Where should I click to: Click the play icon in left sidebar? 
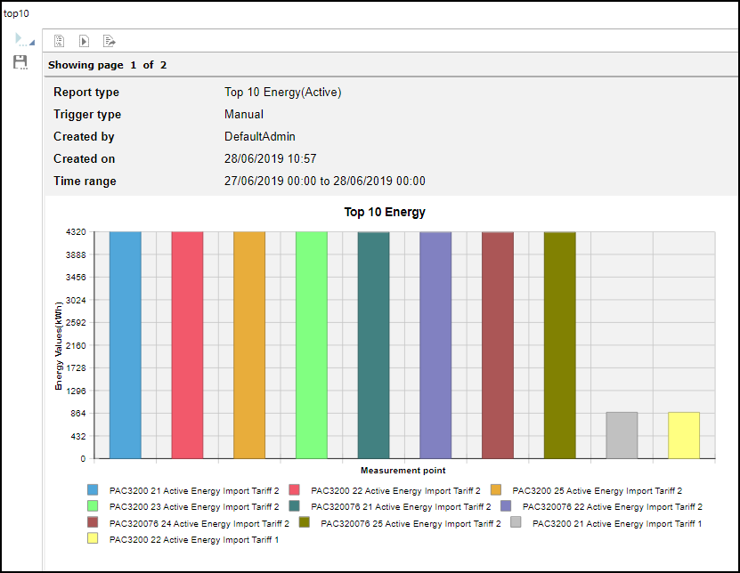(x=20, y=39)
